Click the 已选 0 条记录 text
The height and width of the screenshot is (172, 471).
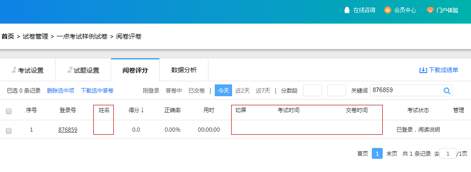click(x=24, y=90)
